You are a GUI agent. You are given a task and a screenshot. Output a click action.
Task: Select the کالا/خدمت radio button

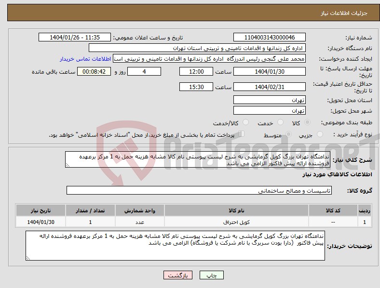pos(246,122)
